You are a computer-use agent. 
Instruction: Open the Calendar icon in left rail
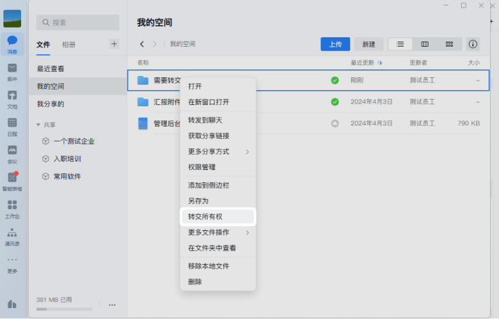[x=12, y=127]
